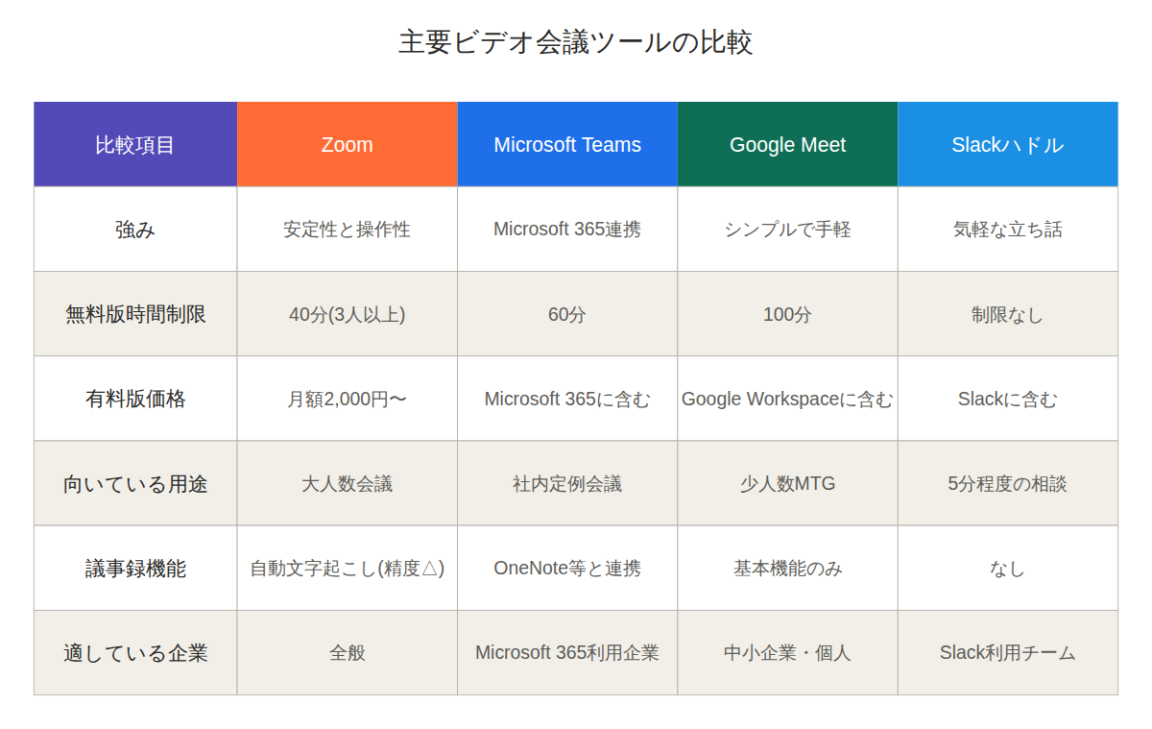Click the 強み row label
1152x729 pixels.
pos(135,230)
